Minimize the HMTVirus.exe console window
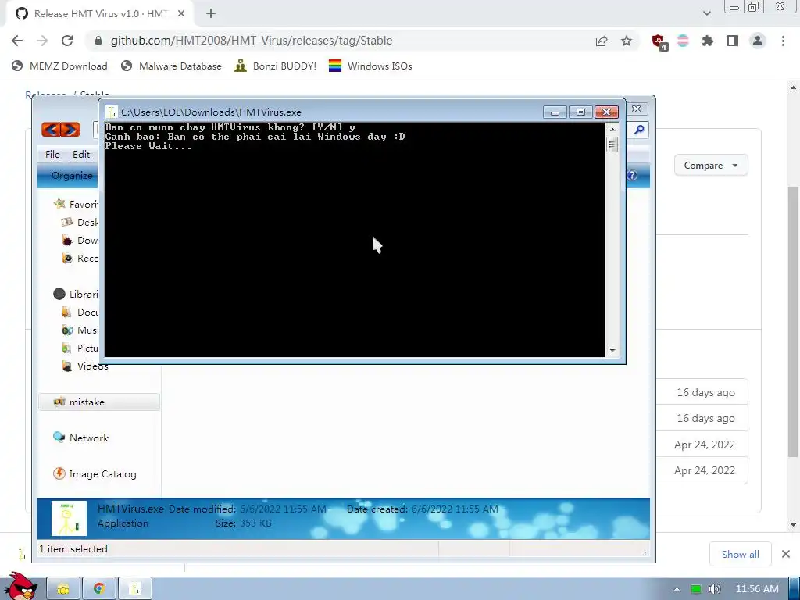 pos(555,112)
